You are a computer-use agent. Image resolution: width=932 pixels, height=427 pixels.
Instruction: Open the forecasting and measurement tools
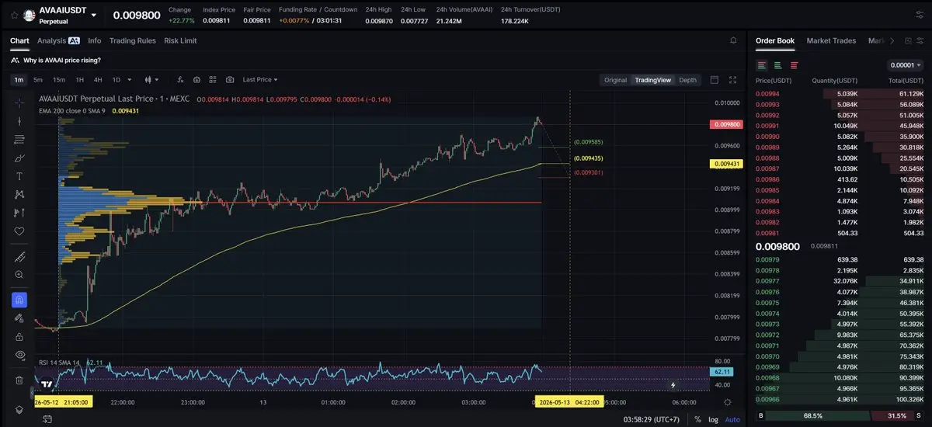pos(19,213)
